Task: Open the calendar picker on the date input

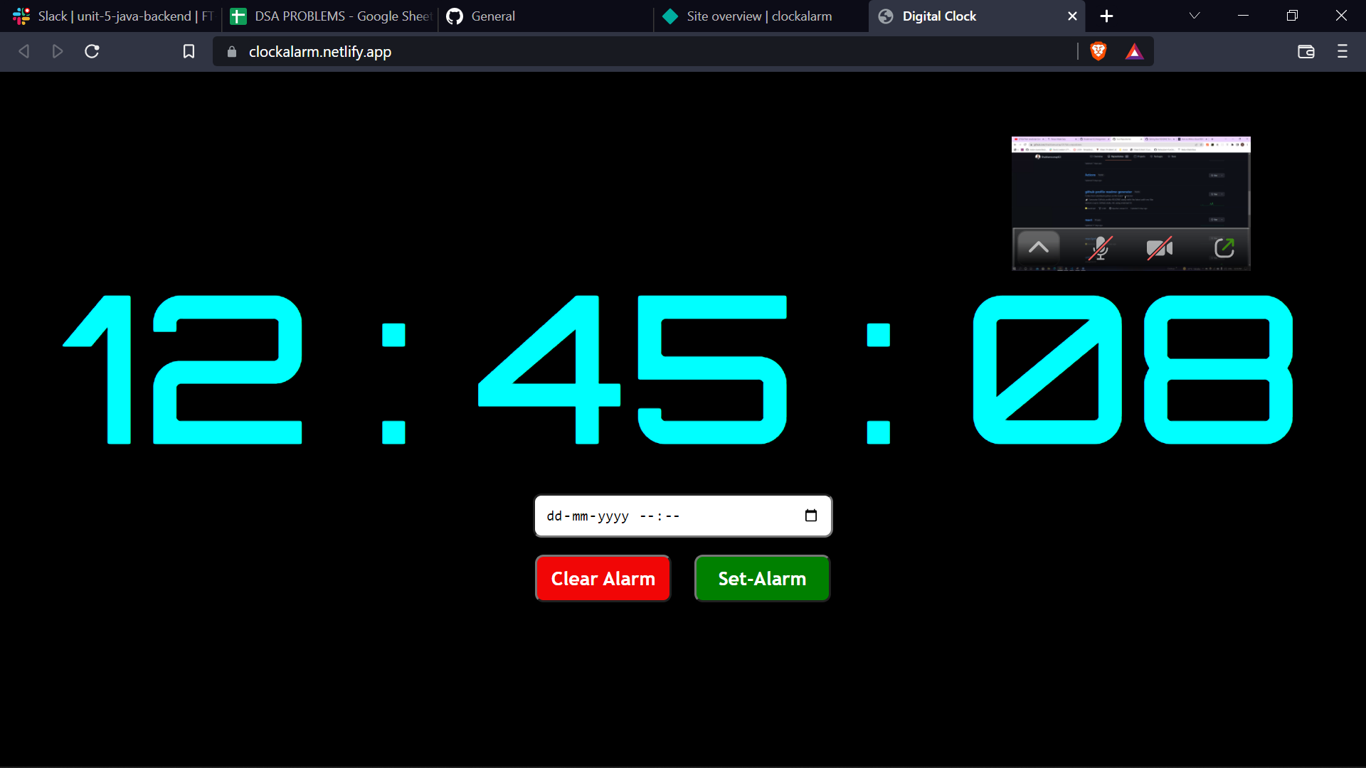Action: click(x=811, y=516)
